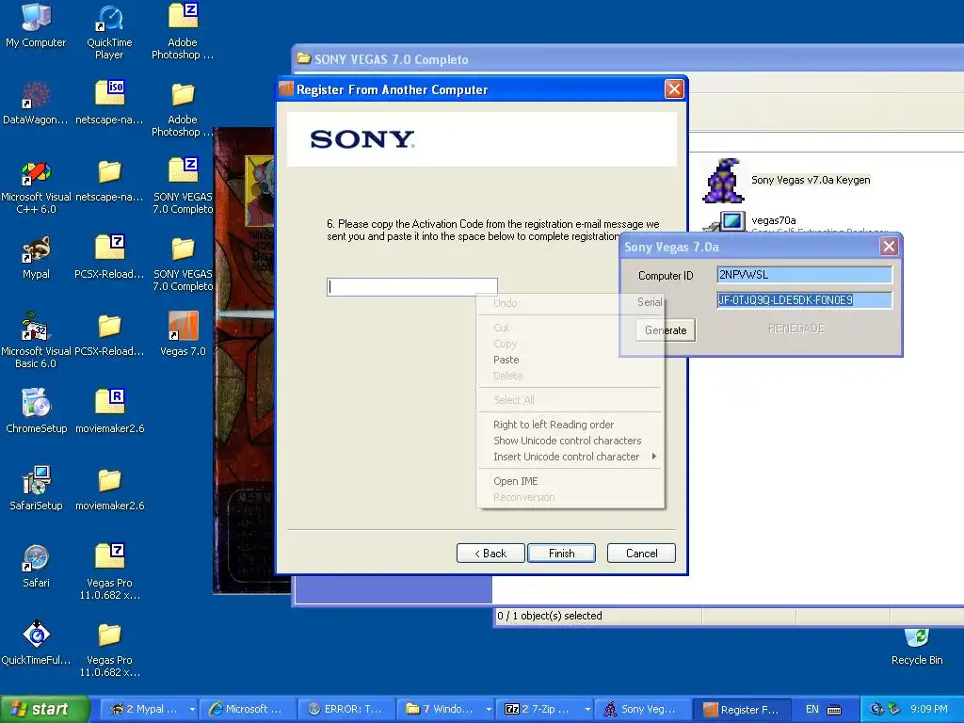964x723 pixels.
Task: Select Sony Vegas v7.0a Keygen file icon
Action: point(787,180)
